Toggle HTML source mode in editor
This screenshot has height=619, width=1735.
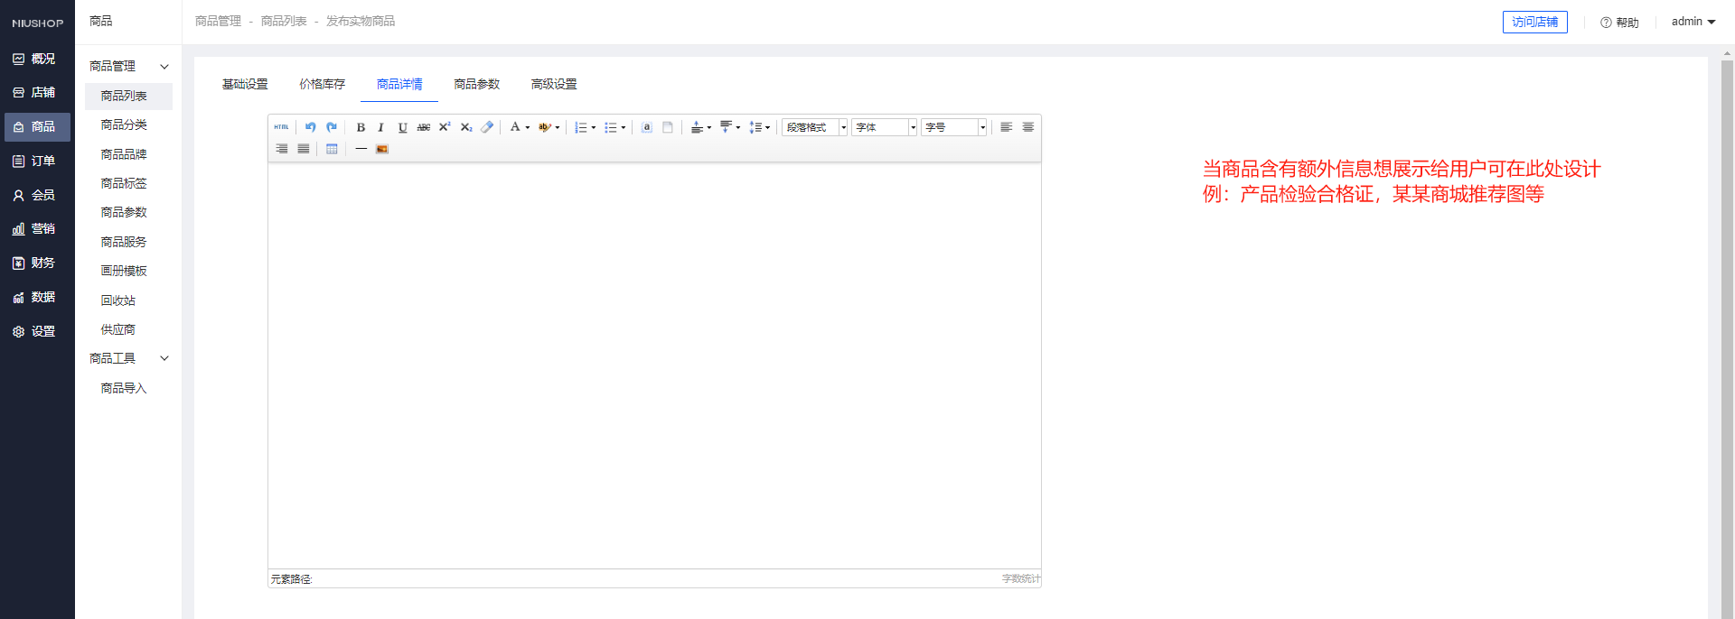pyautogui.click(x=281, y=127)
